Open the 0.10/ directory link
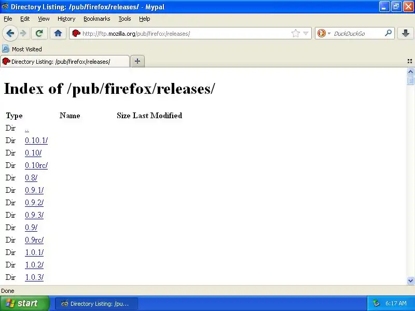 pos(33,153)
